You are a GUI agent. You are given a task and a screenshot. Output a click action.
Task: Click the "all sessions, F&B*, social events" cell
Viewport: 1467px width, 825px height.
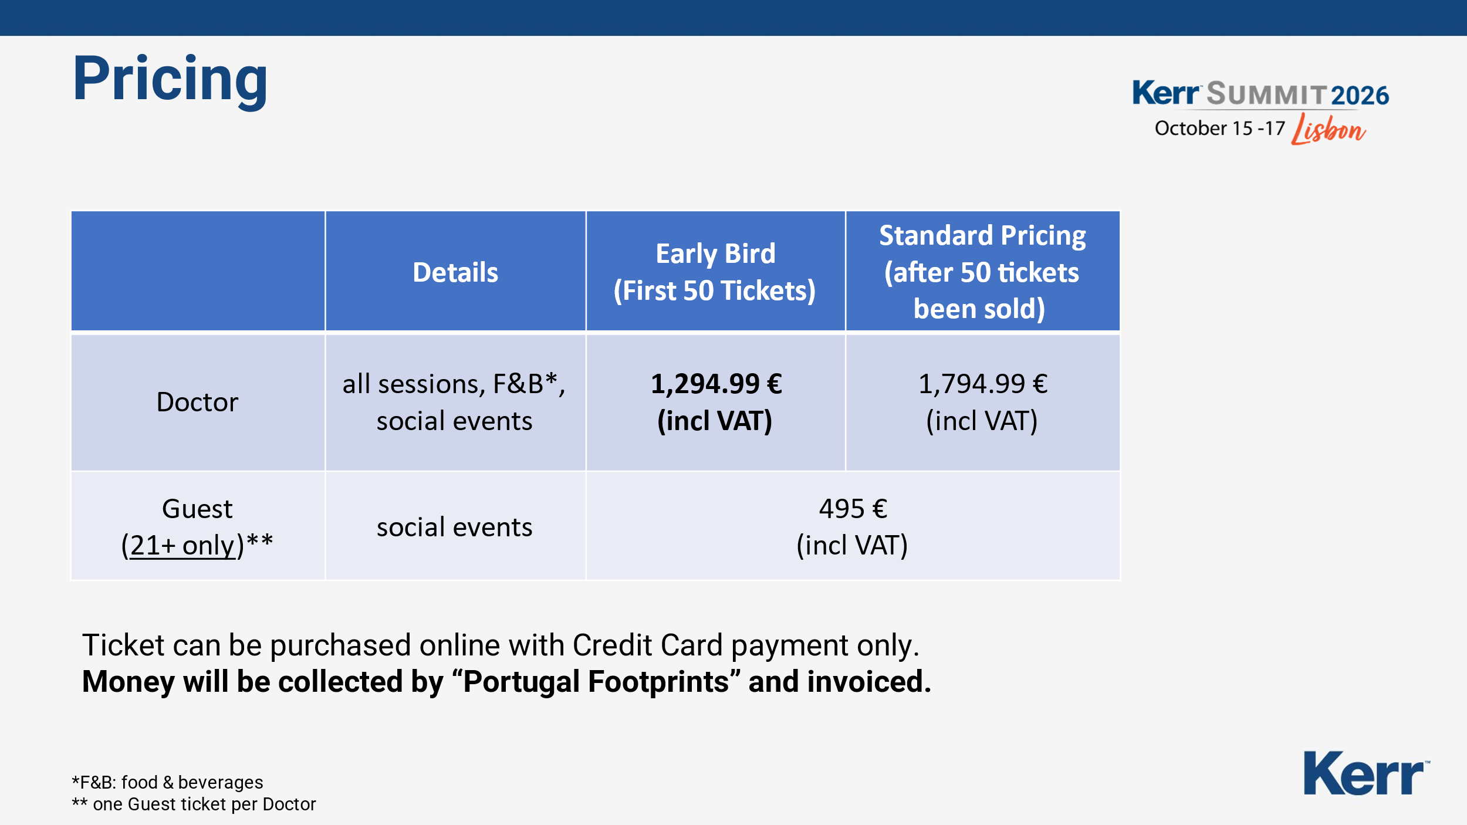pyautogui.click(x=455, y=403)
